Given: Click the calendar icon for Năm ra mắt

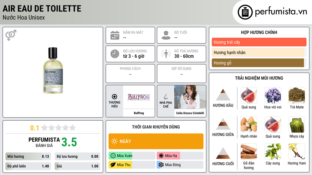Looking at the screenshot, I should click(115, 35).
